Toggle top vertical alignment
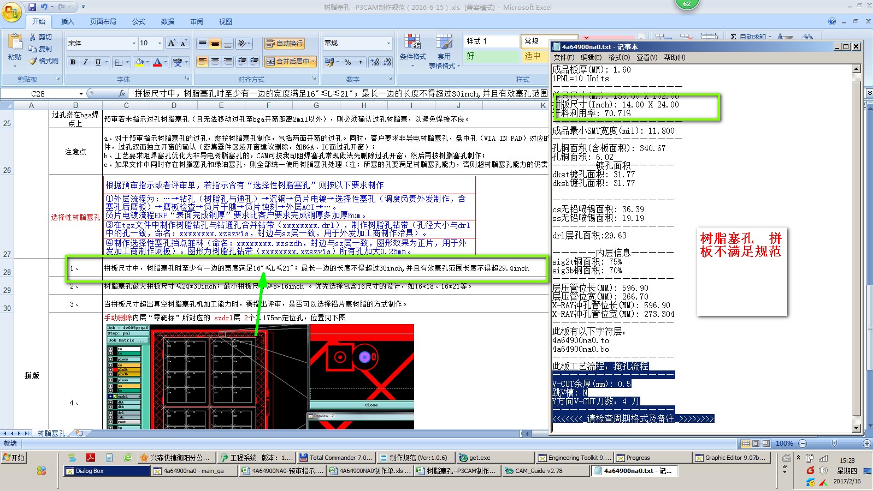 [203, 43]
